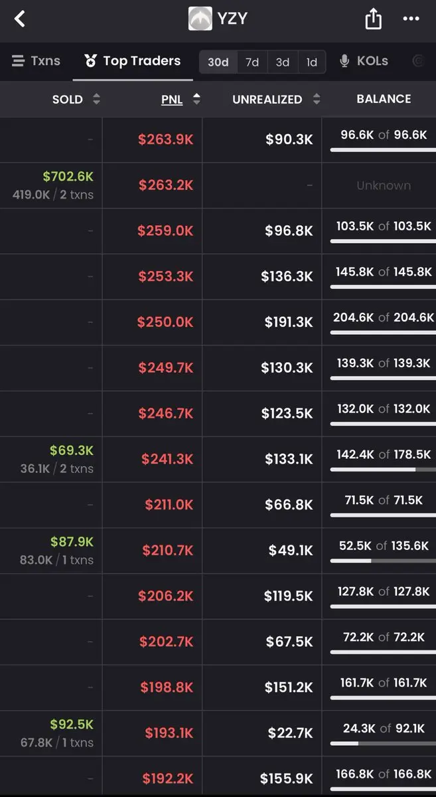Image resolution: width=436 pixels, height=797 pixels.
Task: Switch time range to 1d
Action: [x=311, y=62]
